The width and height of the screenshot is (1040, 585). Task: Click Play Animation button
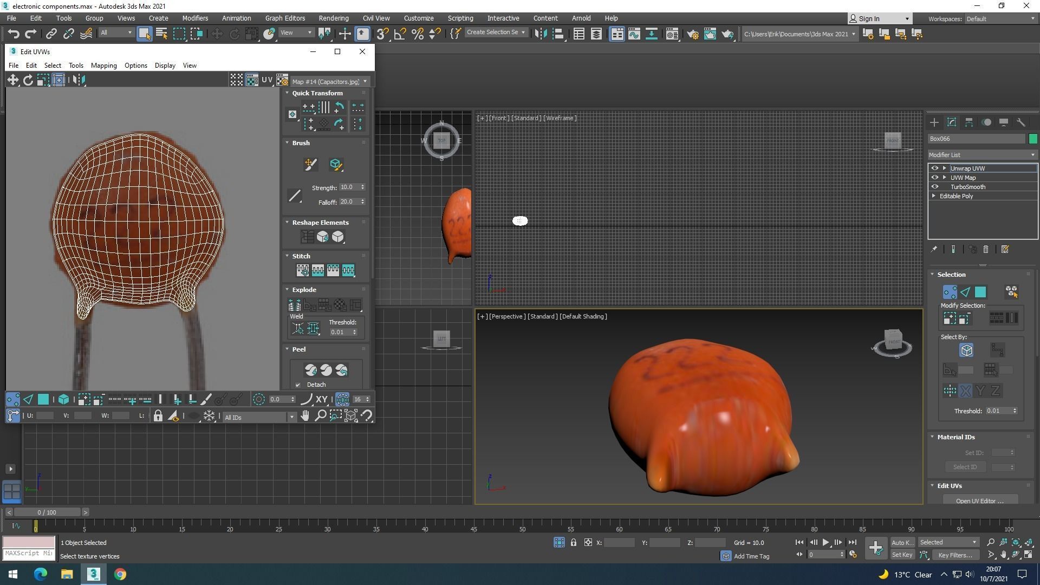[825, 542]
